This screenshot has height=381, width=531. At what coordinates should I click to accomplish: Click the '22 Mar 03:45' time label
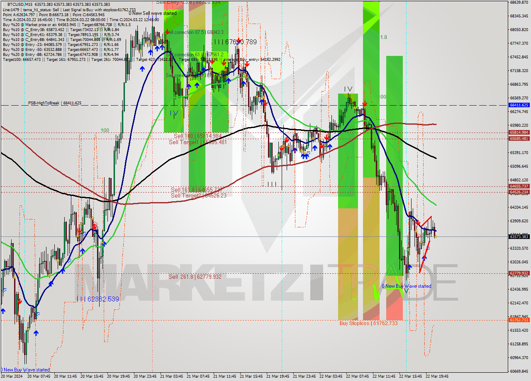pos(331,376)
